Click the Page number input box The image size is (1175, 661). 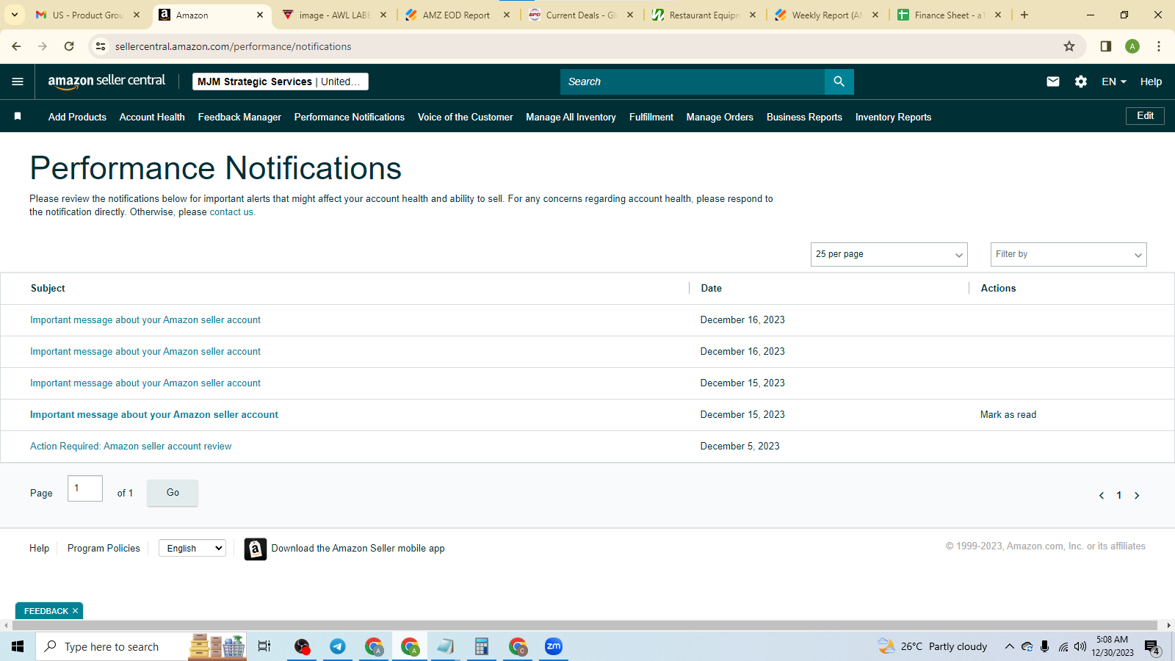85,488
